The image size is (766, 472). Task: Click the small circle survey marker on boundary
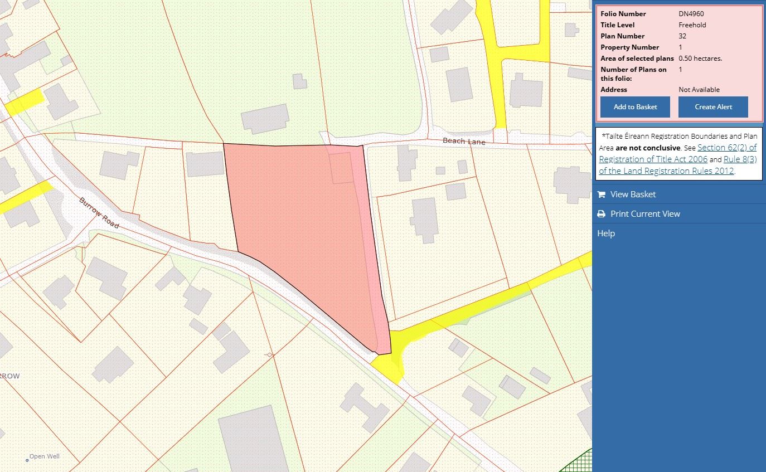coord(270,354)
